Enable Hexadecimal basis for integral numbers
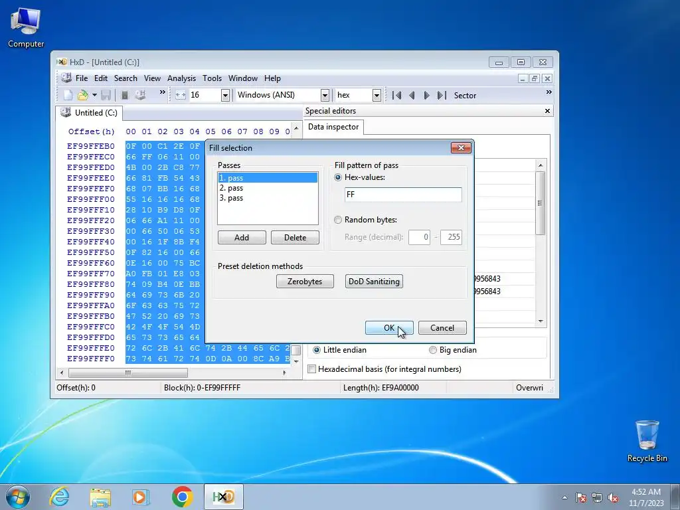This screenshot has width=680, height=510. (312, 369)
